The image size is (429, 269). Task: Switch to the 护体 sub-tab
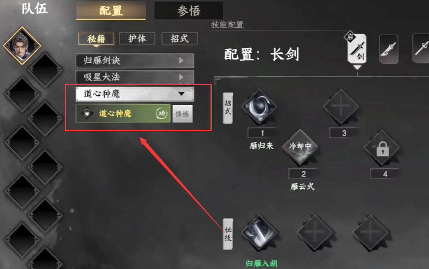pyautogui.click(x=137, y=38)
